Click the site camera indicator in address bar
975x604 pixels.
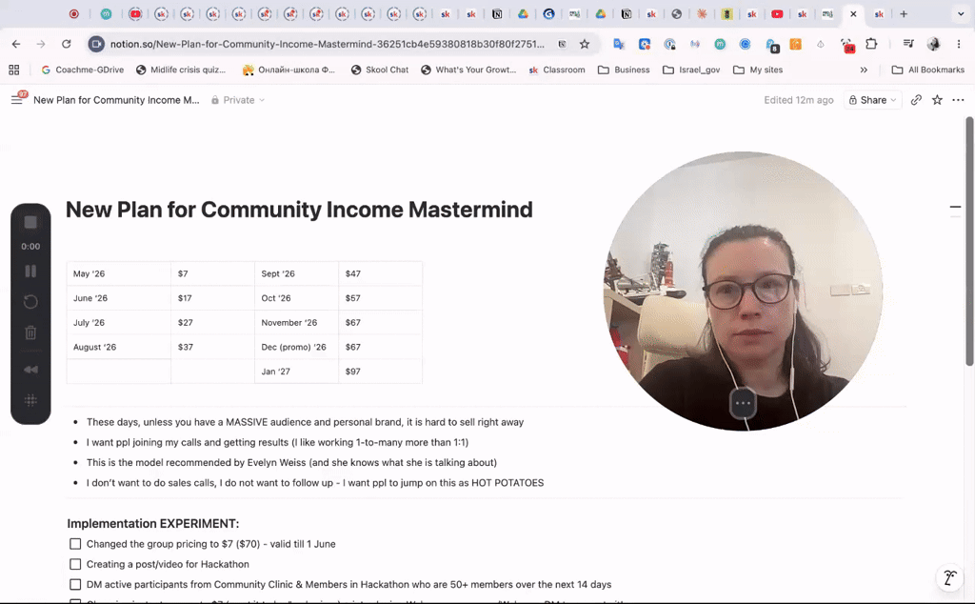pyautogui.click(x=96, y=44)
